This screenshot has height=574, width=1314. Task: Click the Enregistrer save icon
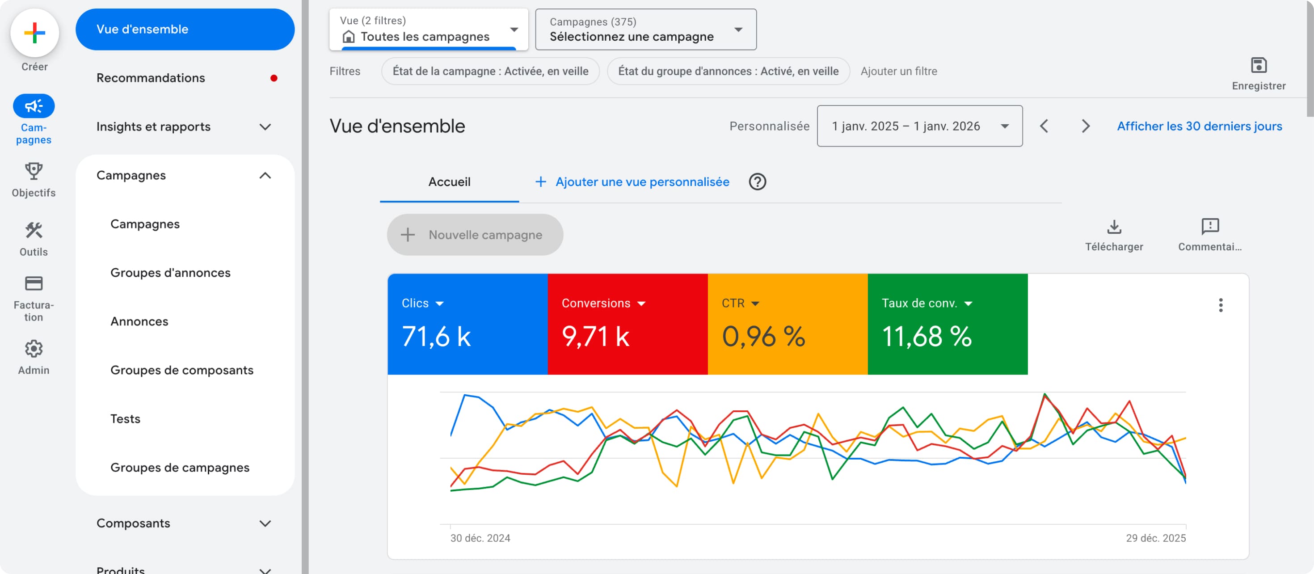pyautogui.click(x=1259, y=65)
